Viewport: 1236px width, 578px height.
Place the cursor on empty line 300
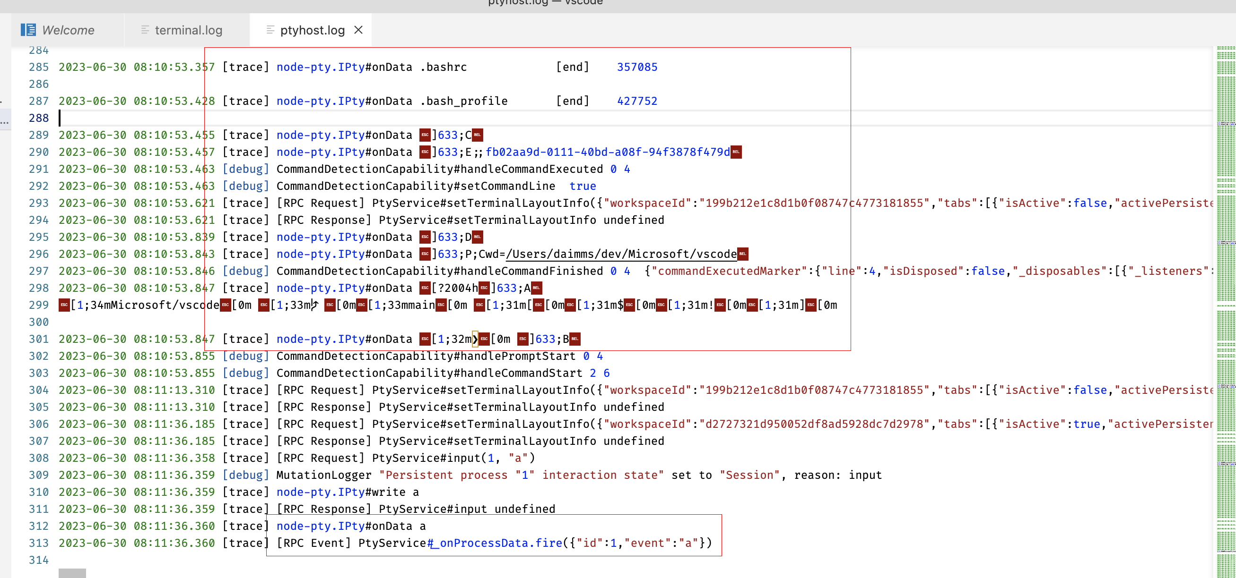coord(144,322)
